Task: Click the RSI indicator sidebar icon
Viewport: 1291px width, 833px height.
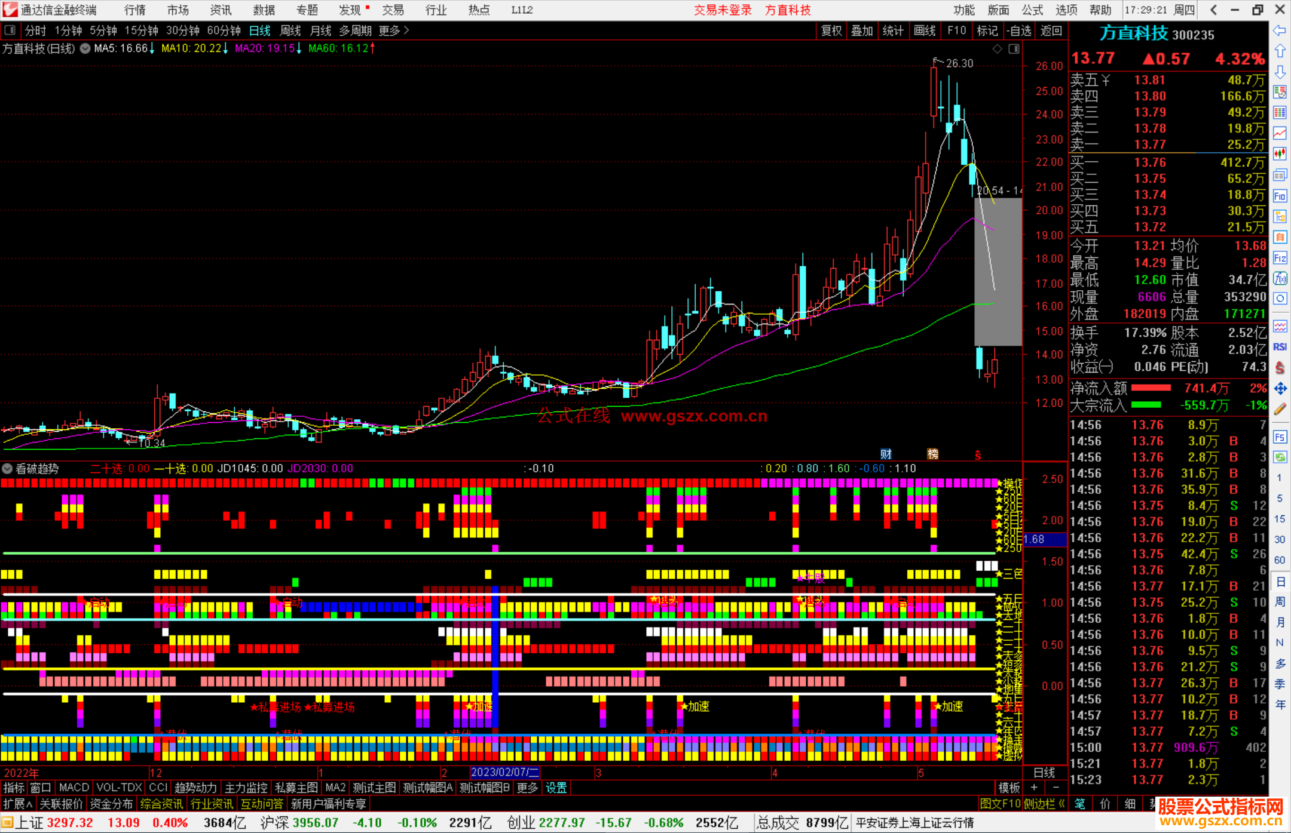Action: click(x=1280, y=347)
